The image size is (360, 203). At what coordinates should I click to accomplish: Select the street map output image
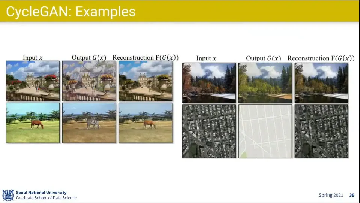(x=265, y=131)
